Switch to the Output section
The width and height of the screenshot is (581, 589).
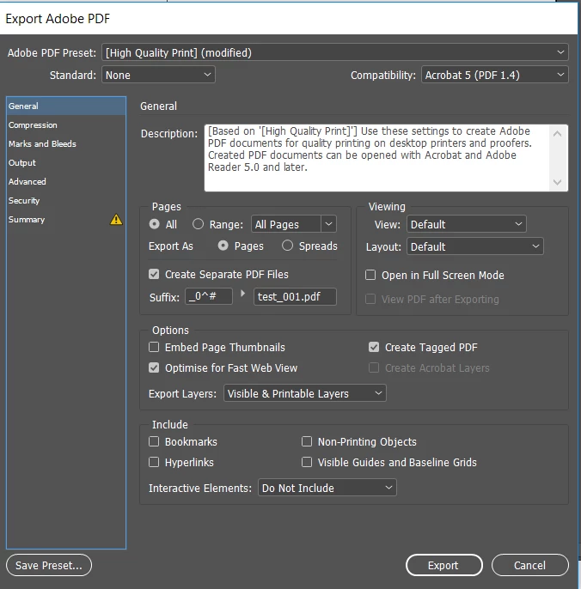(66, 162)
